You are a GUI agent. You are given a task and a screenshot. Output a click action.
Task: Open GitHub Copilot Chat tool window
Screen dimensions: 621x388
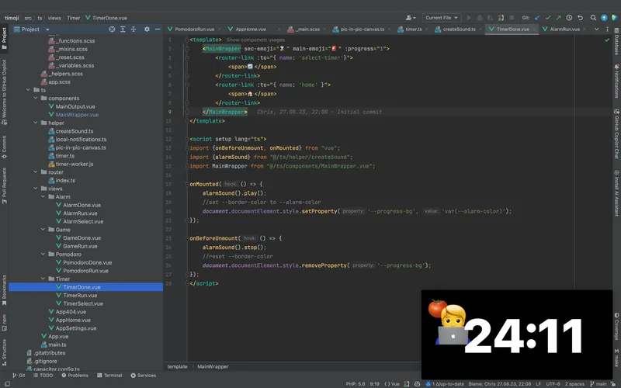click(x=616, y=133)
